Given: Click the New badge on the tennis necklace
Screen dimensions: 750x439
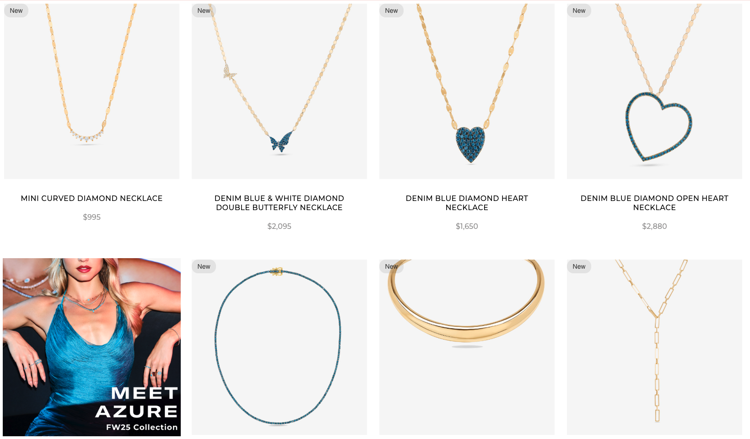Looking at the screenshot, I should click(x=204, y=266).
